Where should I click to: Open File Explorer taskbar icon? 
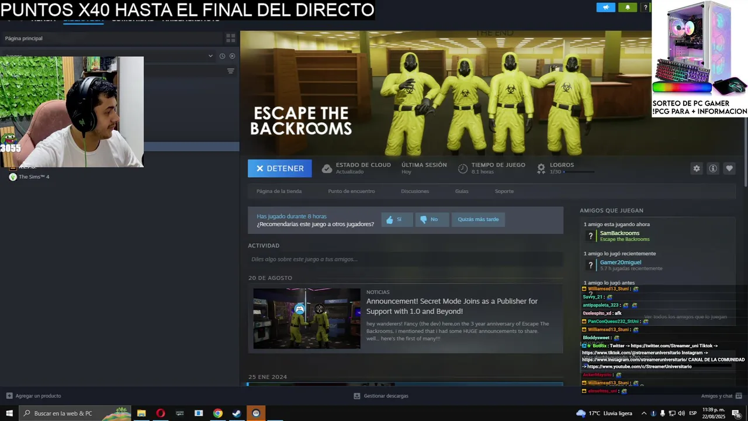[x=141, y=413]
